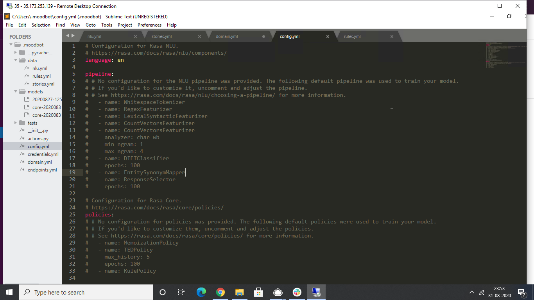Open Microsoft Store from the taskbar
This screenshot has height=300, width=534.
pos(258,292)
